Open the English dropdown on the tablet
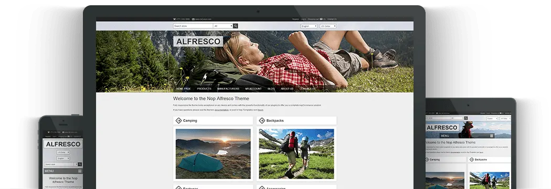Viewport: 551px width, 189px height. [492, 119]
